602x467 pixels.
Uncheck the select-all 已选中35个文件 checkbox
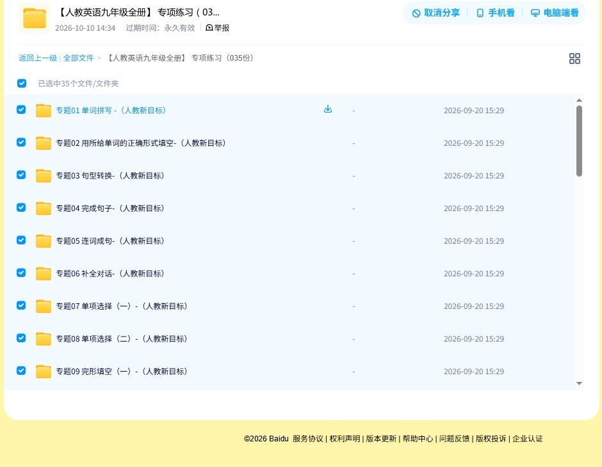[22, 83]
